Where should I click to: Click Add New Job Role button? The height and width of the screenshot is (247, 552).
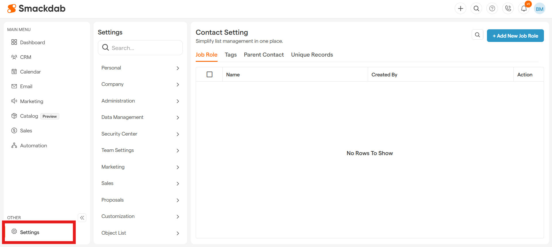[515, 36]
